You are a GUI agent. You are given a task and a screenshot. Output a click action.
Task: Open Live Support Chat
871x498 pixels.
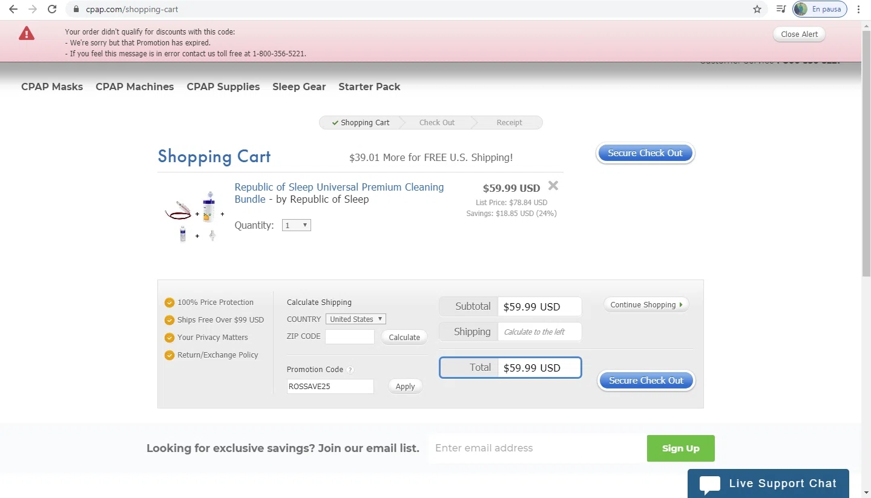pos(768,483)
